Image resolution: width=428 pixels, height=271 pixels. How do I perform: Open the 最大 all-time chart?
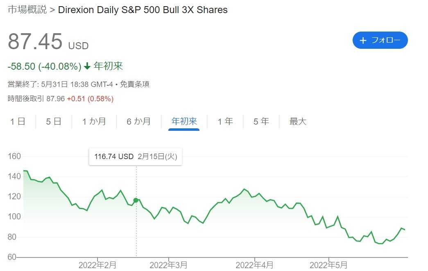click(x=297, y=121)
